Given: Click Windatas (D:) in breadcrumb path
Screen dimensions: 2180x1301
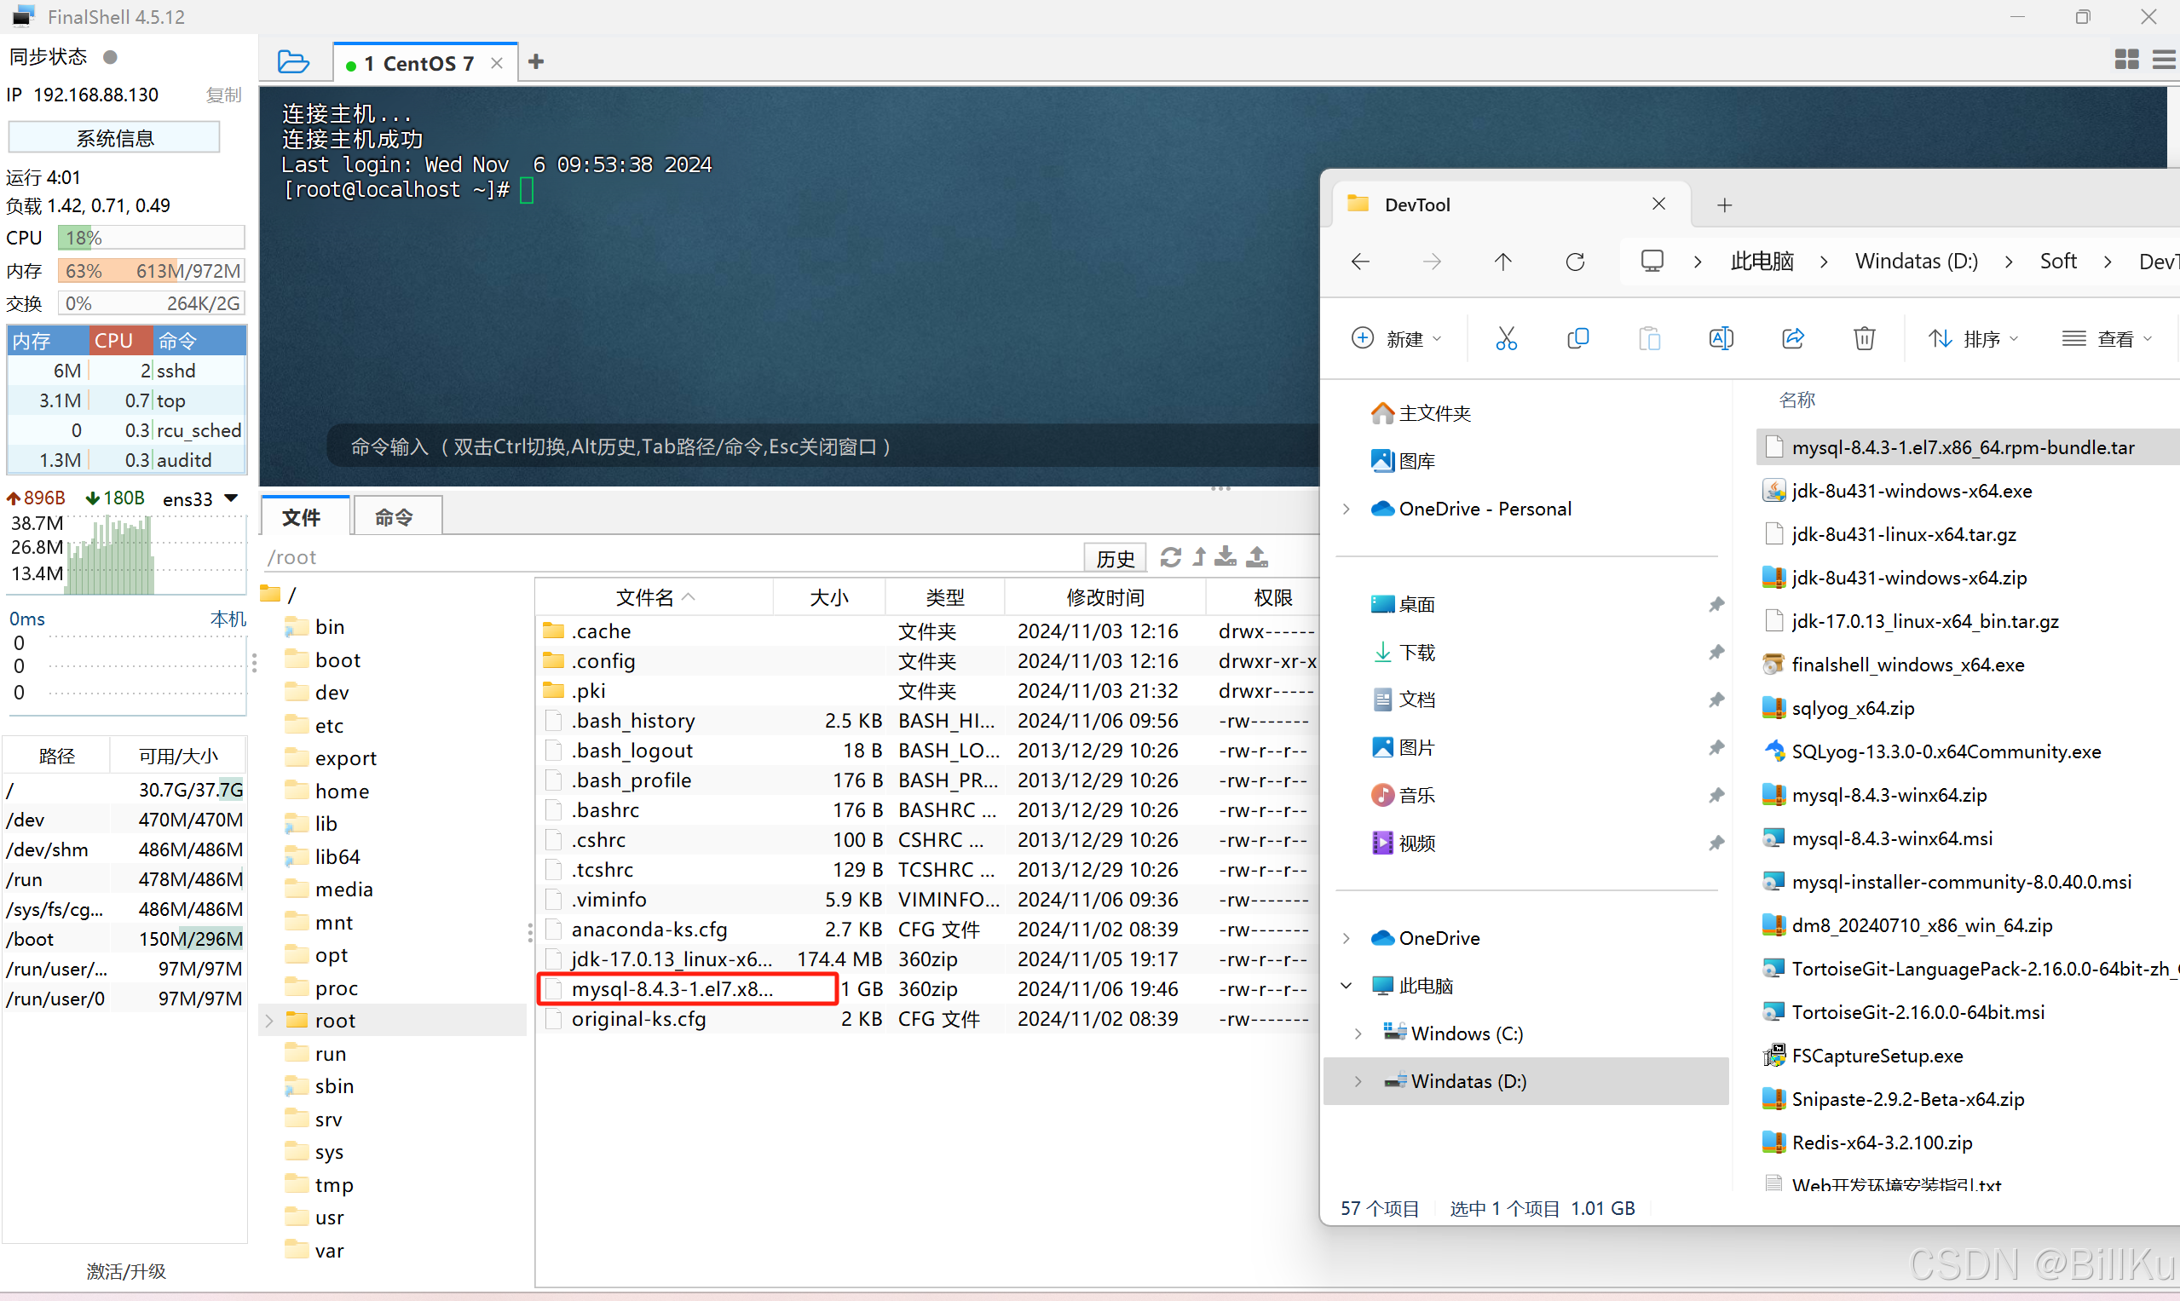Looking at the screenshot, I should [x=1916, y=262].
